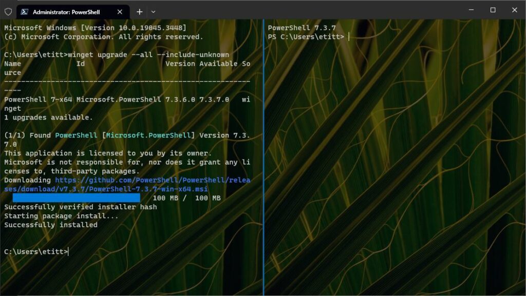Close the Terminal window
Screen dimensions: 526x296
click(x=515, y=10)
